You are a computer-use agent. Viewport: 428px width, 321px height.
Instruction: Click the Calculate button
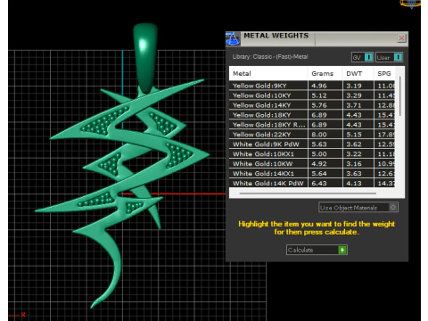pos(317,250)
